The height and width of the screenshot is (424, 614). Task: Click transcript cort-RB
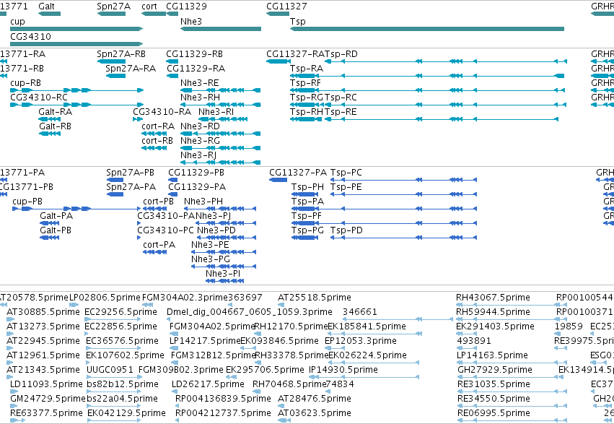(154, 148)
